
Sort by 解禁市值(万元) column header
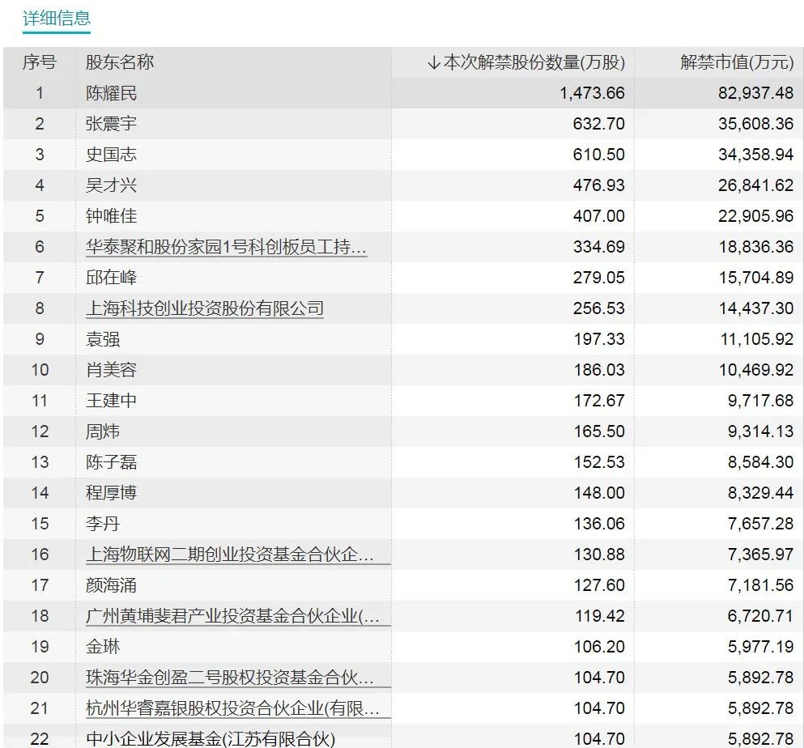(x=737, y=62)
